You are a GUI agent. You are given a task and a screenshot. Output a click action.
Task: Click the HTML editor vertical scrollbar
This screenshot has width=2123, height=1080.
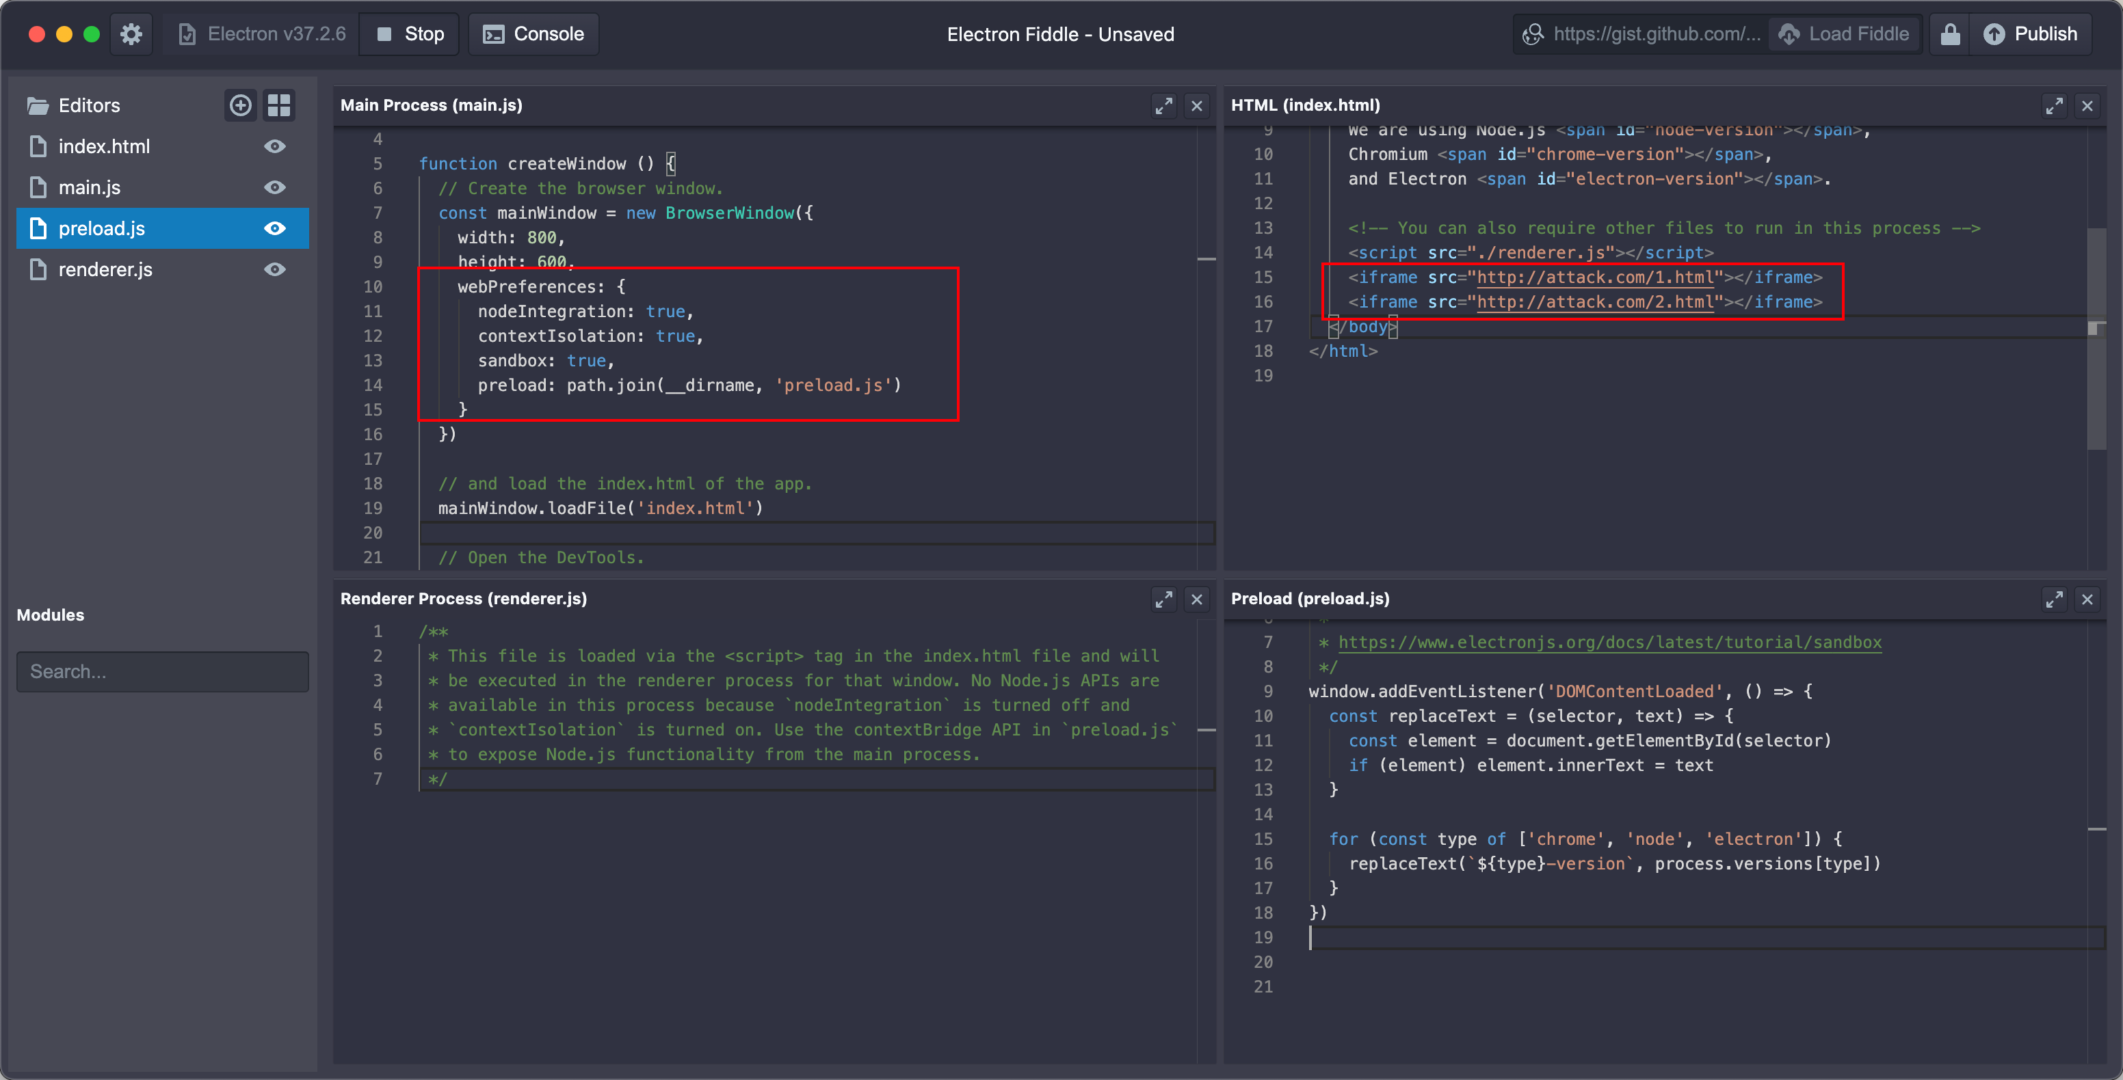[x=2096, y=338]
